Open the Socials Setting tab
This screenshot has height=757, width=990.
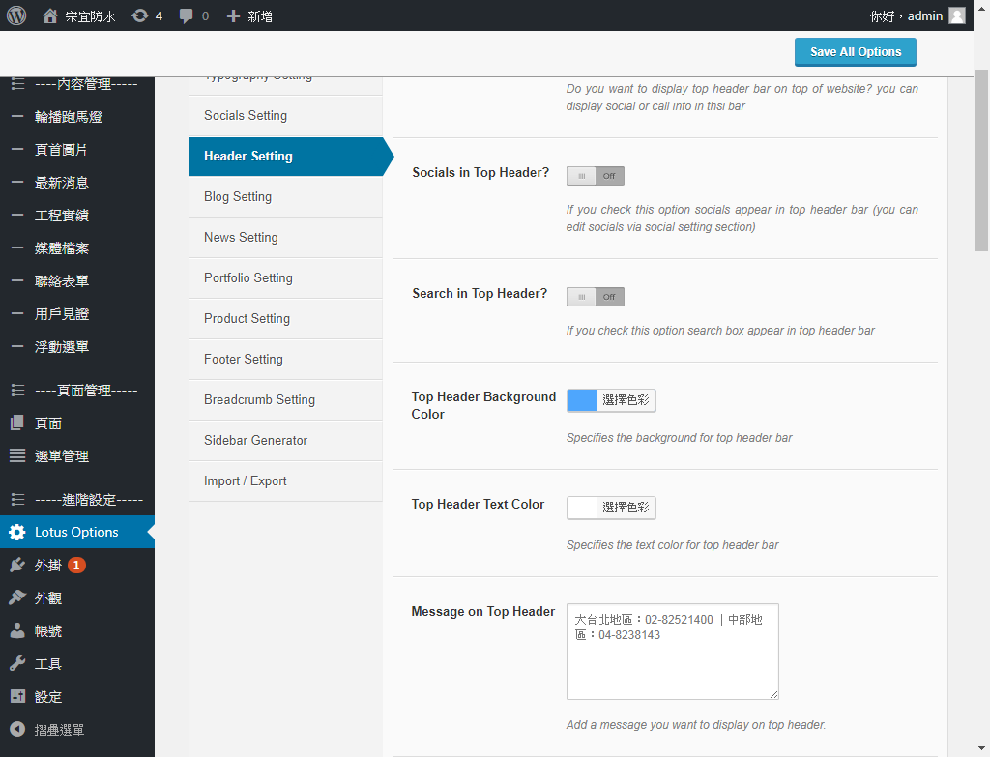click(x=285, y=116)
